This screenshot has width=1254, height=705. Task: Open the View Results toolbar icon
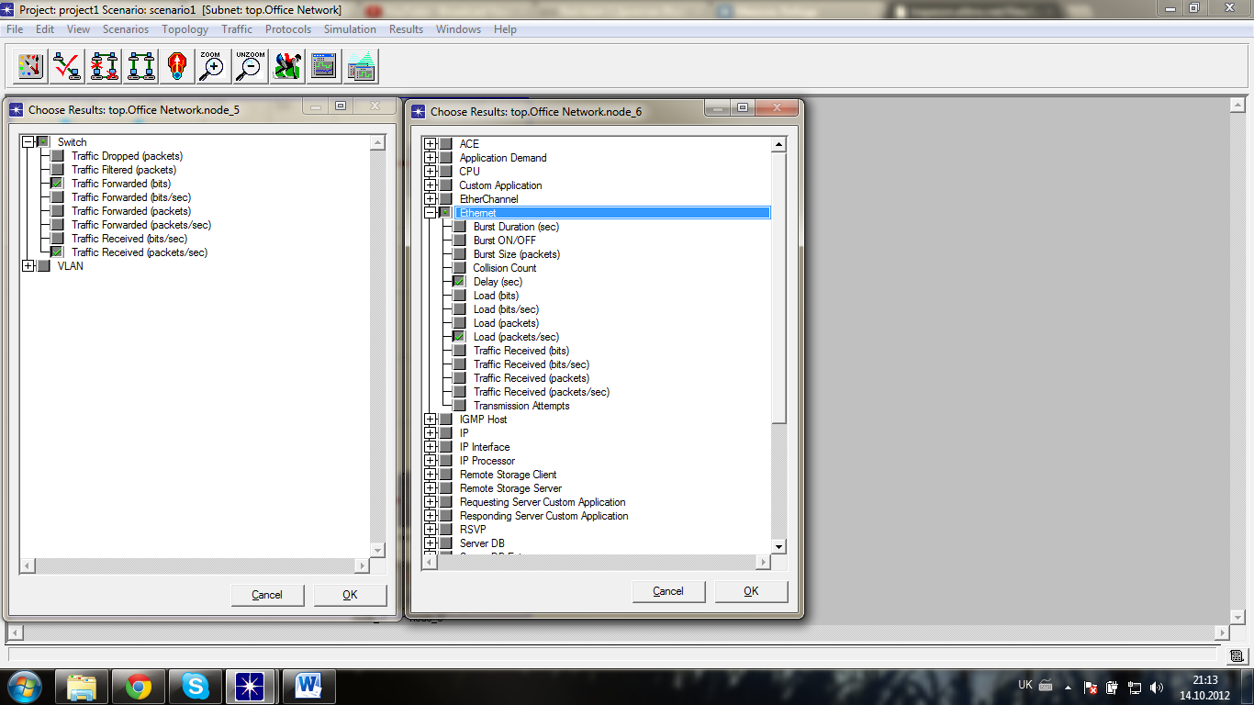[x=324, y=66]
